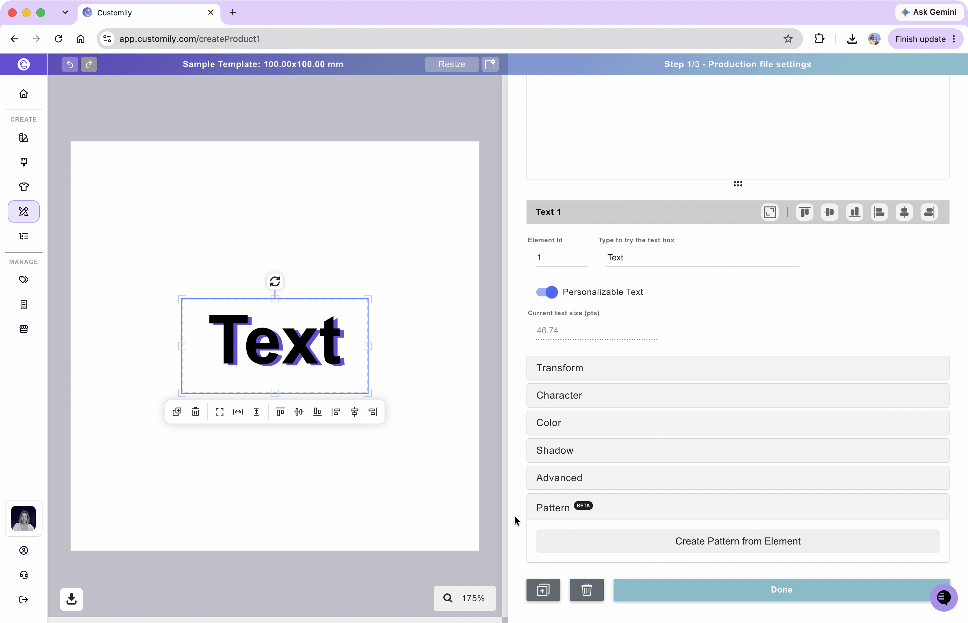968x623 pixels.
Task: Align element to top in floating toolbar
Action: (x=280, y=412)
